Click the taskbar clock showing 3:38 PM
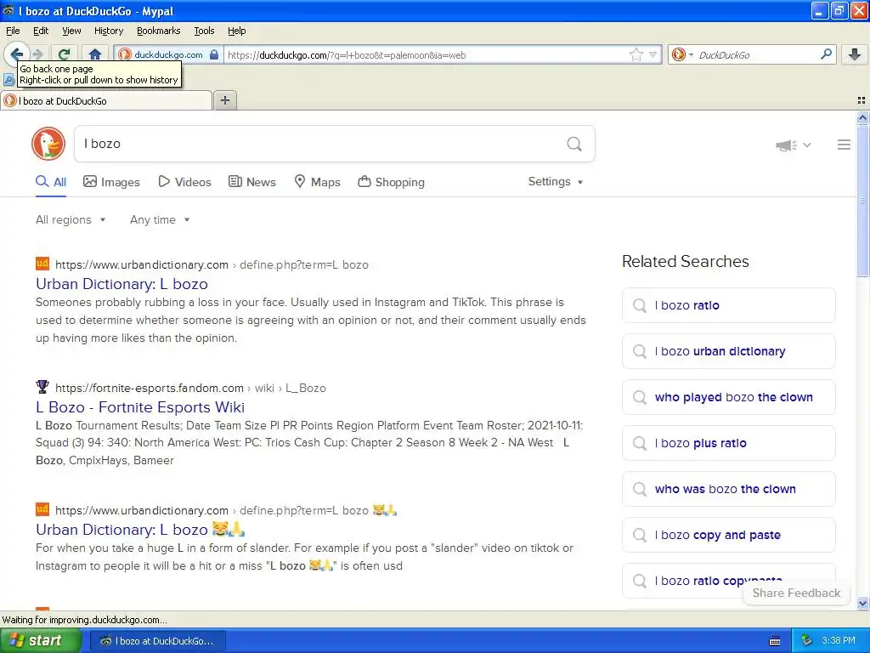The image size is (870, 653). pyautogui.click(x=839, y=640)
